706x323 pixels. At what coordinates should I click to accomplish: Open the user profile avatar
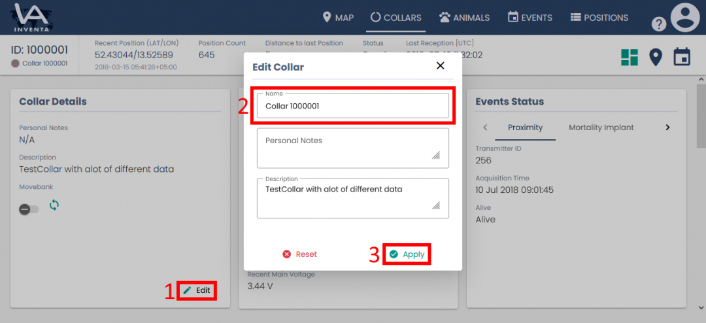(x=685, y=18)
